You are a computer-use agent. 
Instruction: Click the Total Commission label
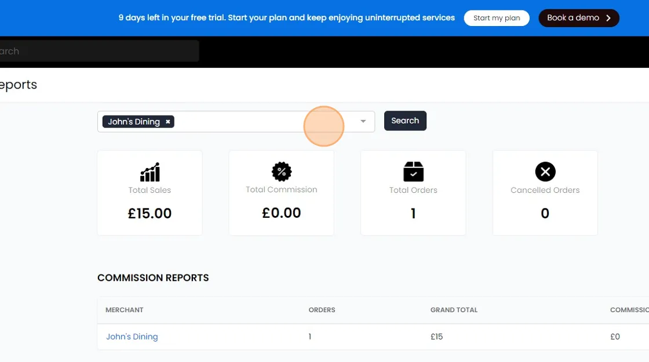[282, 190]
